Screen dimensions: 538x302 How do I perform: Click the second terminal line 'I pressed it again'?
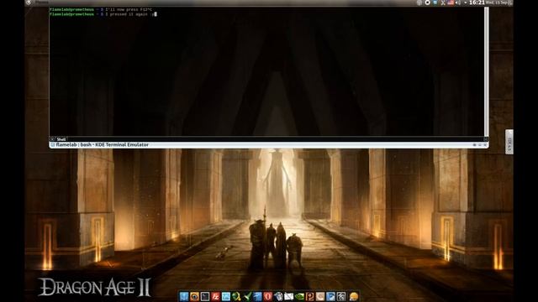103,14
